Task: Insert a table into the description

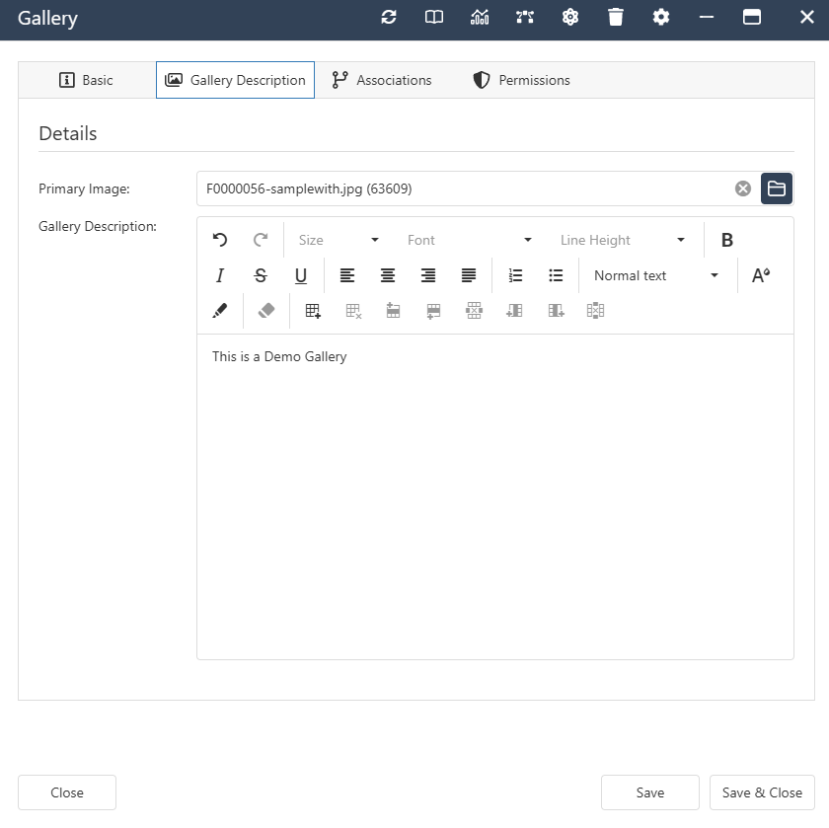Action: (312, 310)
